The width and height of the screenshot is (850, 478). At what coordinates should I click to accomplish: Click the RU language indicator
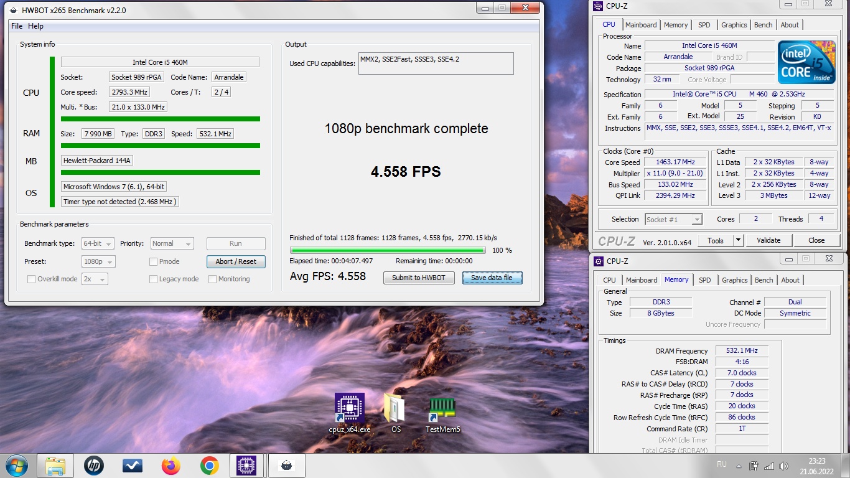tap(722, 464)
